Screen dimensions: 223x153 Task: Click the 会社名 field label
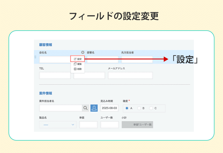pos(43,52)
